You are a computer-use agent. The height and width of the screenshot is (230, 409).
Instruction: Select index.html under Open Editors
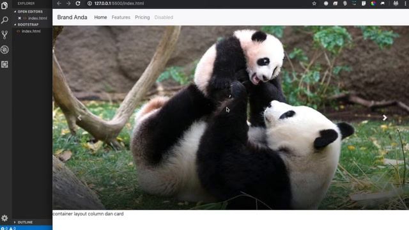point(38,19)
